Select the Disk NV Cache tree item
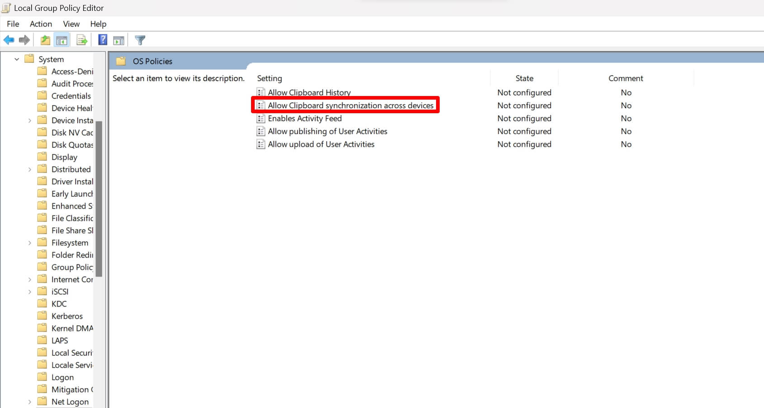The height and width of the screenshot is (408, 764). click(72, 132)
